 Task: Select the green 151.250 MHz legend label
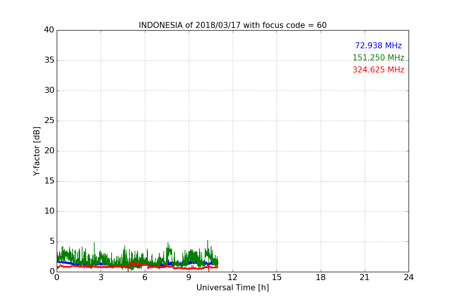tap(378, 58)
